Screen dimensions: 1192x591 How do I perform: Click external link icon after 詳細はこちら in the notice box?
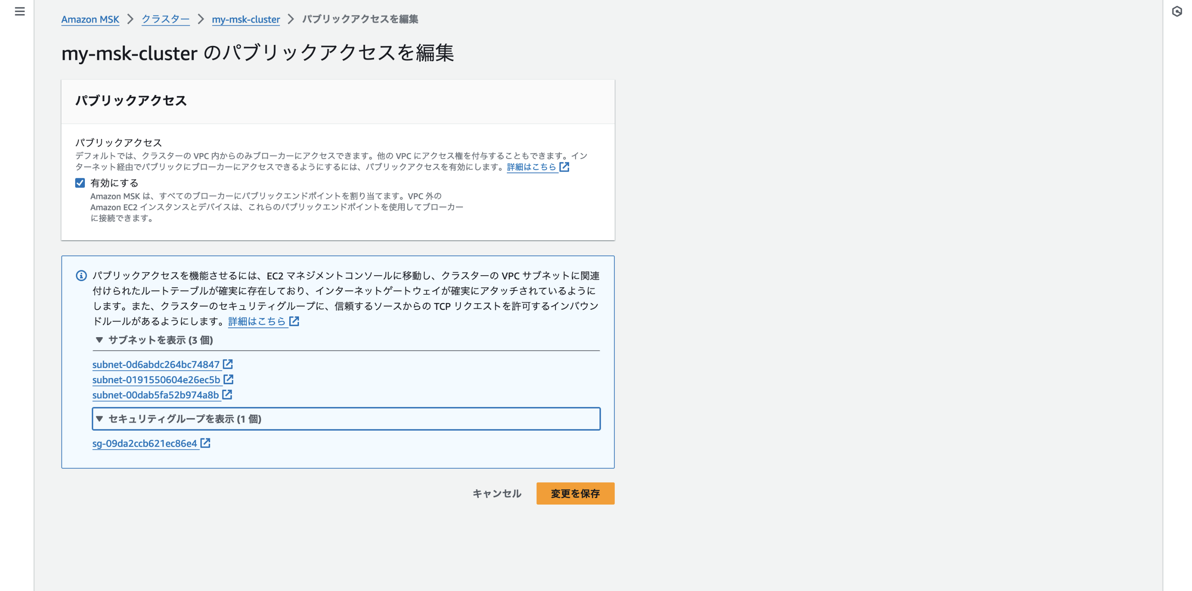[x=294, y=321]
